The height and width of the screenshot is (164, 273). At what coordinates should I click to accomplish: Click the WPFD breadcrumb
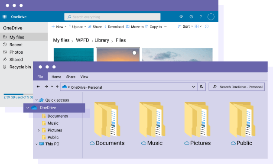click(x=82, y=40)
